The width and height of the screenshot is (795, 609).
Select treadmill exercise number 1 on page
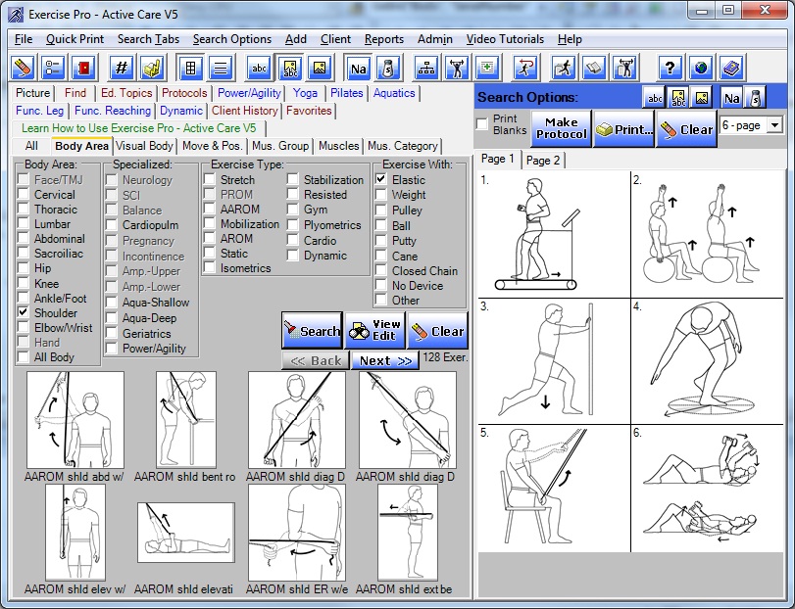tap(554, 234)
